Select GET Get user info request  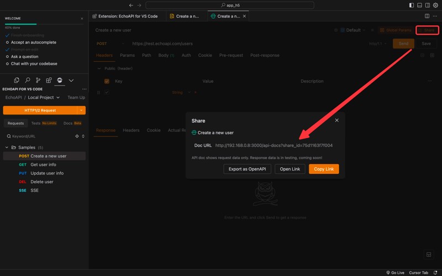[44, 164]
